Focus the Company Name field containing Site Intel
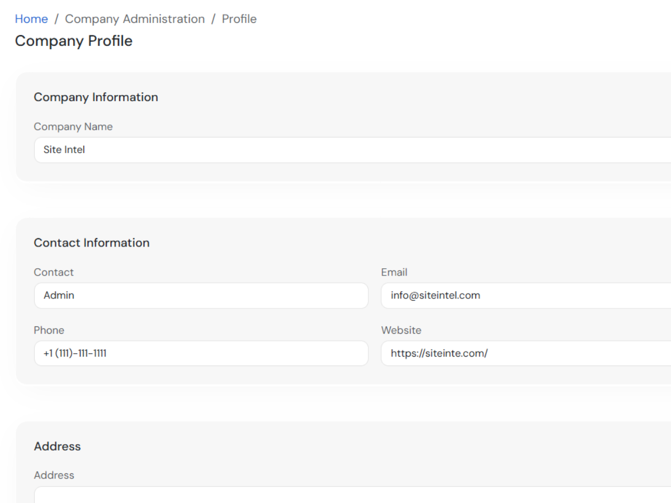Viewport: 671px width, 503px height. click(353, 150)
